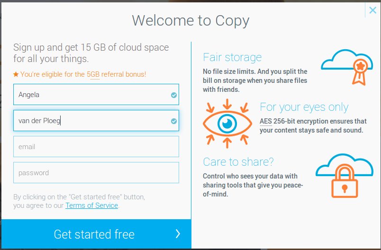Click the Get started free button

coord(96,234)
